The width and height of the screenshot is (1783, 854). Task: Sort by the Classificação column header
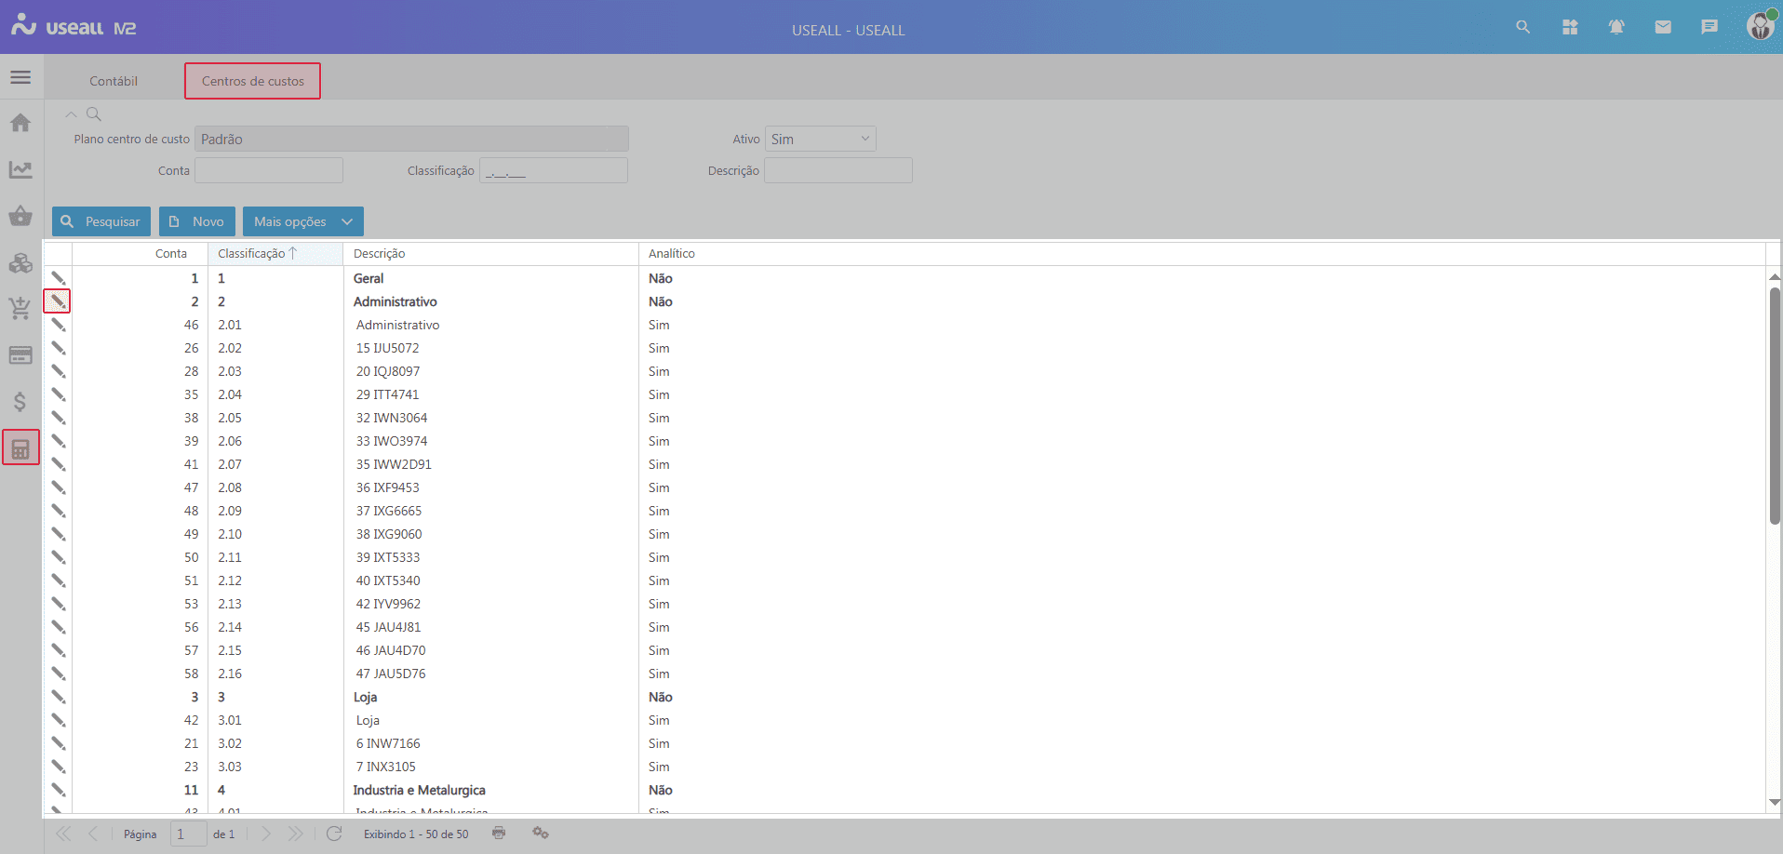[x=252, y=253]
